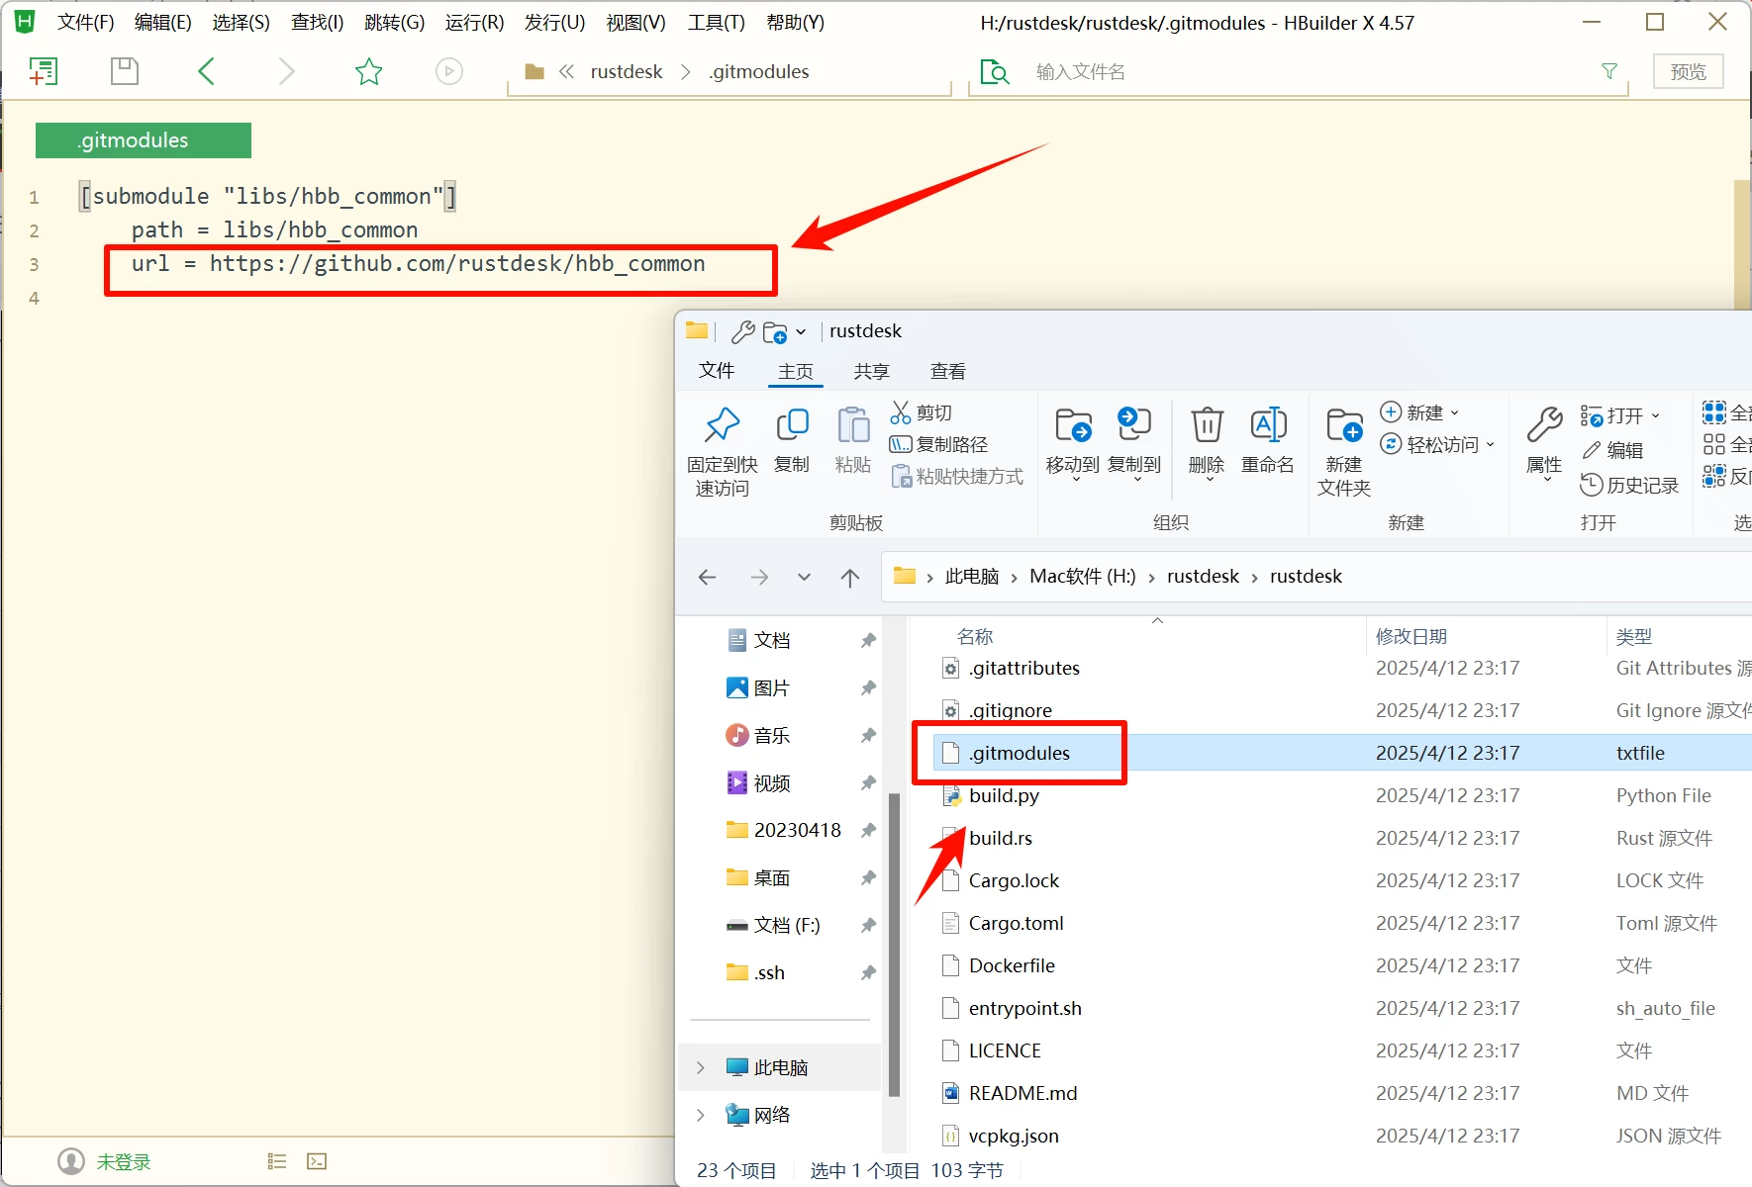Switch to the View tab in Explorer
This screenshot has height=1187, width=1752.
pos(947,371)
